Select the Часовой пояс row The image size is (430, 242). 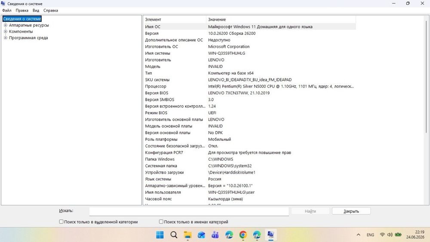pyautogui.click(x=249, y=199)
